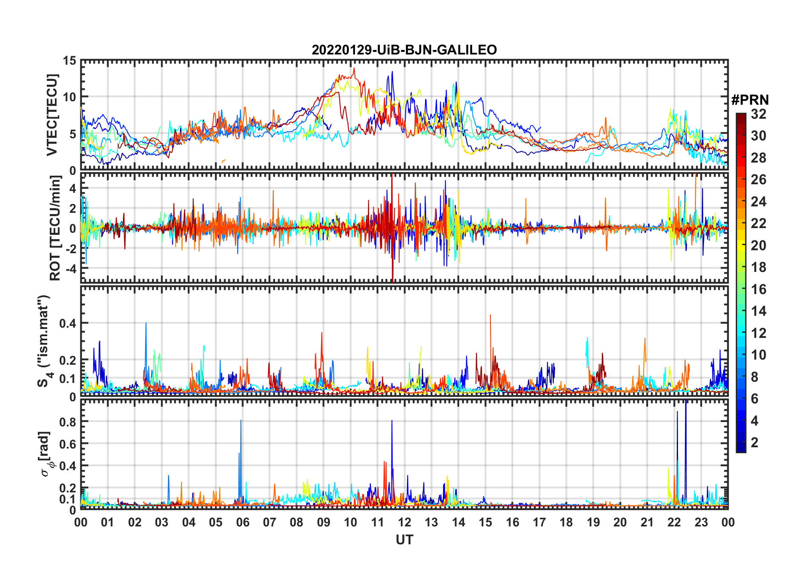Viewport: 809px width, 566px height.
Task: Click the x-axis hour label 23
Action: click(x=701, y=522)
